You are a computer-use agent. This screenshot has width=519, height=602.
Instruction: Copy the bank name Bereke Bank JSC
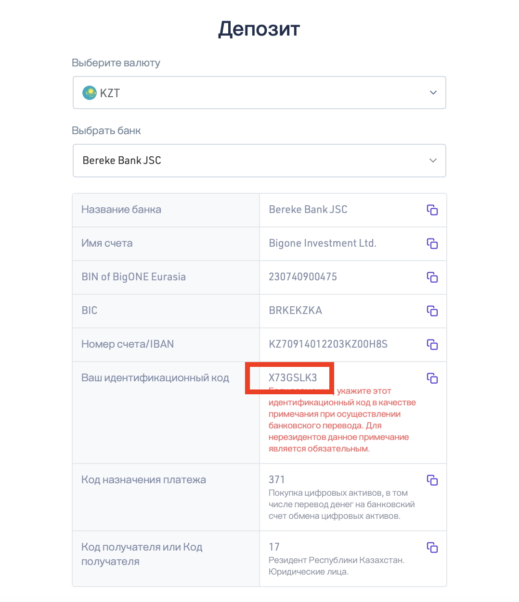tap(432, 210)
